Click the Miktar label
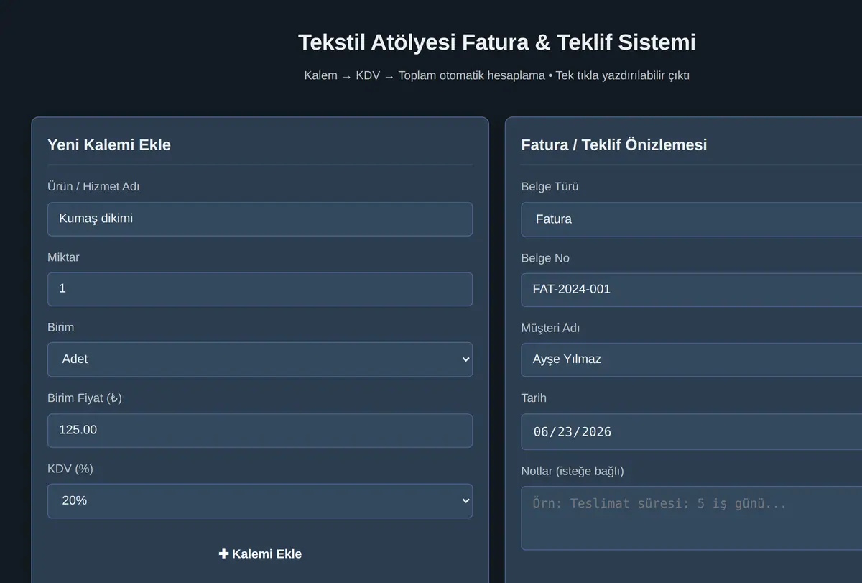This screenshot has height=583, width=862. point(63,257)
